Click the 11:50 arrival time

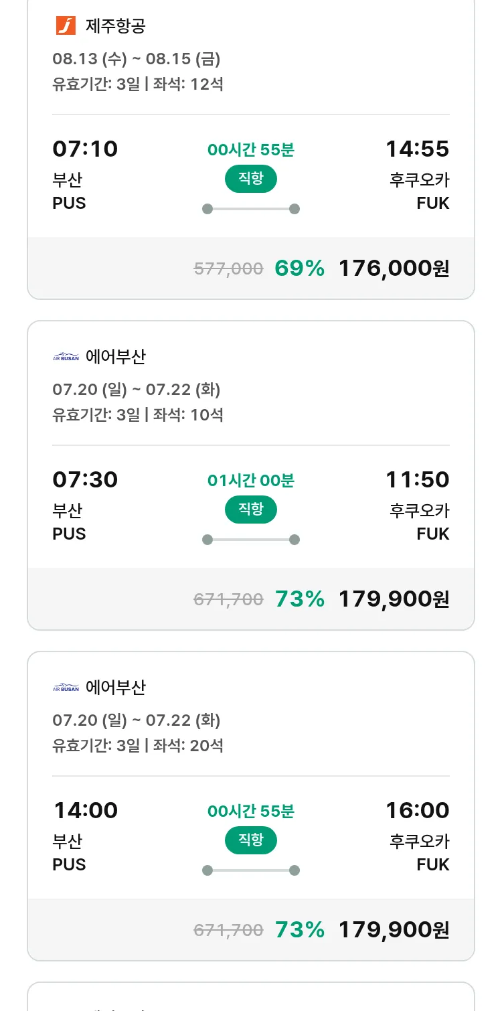[417, 479]
